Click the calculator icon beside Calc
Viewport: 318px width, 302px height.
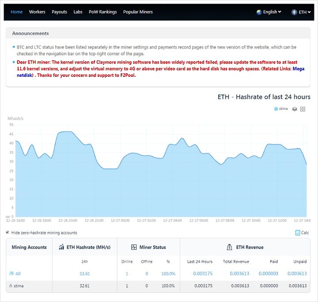[x=298, y=233]
